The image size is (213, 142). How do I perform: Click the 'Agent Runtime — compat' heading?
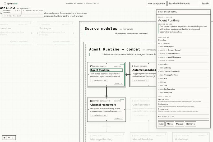114,49
